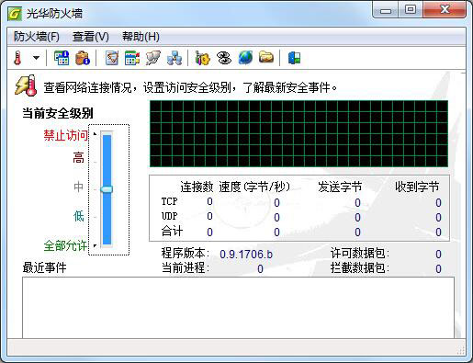Click the 最近事件 event list box

(x=238, y=307)
